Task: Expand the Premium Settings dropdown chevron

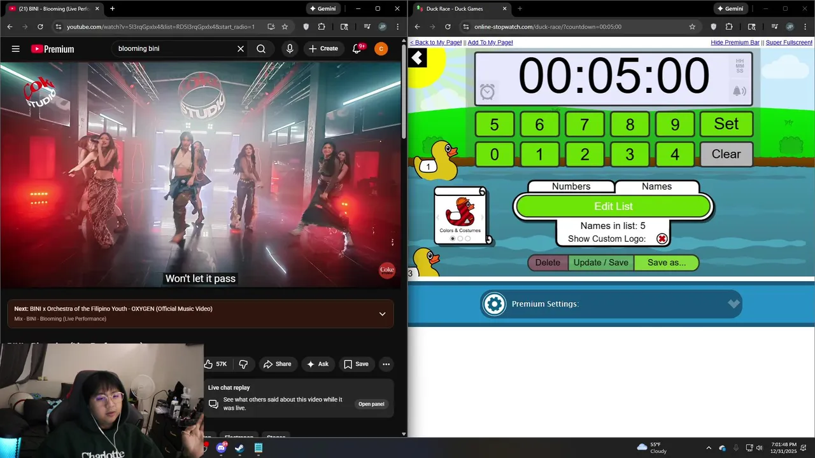Action: click(733, 303)
